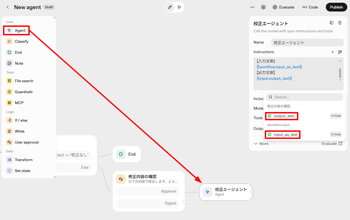The image size is (350, 220).
Task: Add instruction context with plus icon
Action: (333, 52)
